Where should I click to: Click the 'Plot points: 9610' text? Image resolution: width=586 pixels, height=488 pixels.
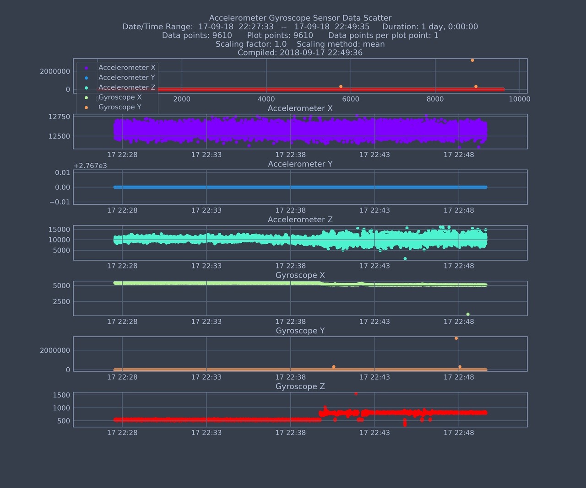[280, 36]
